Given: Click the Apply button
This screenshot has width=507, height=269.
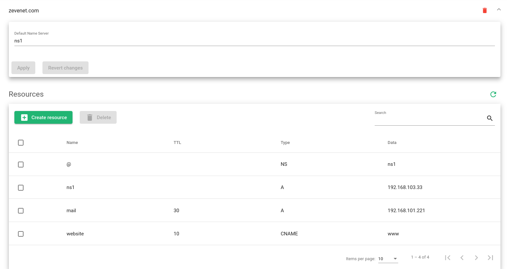Looking at the screenshot, I should 23,68.
